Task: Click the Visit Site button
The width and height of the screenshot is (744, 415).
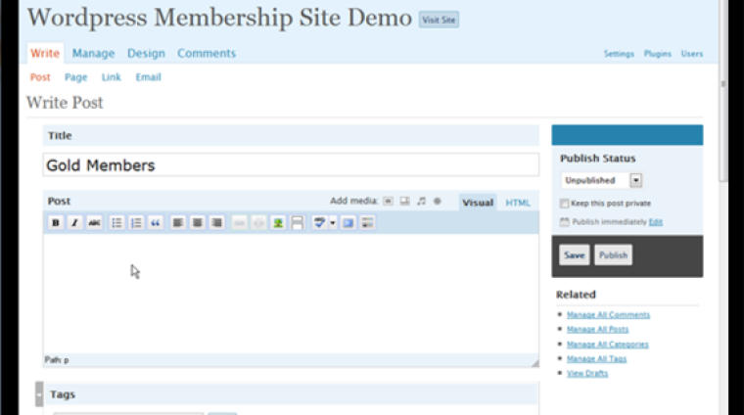Action: pyautogui.click(x=439, y=20)
